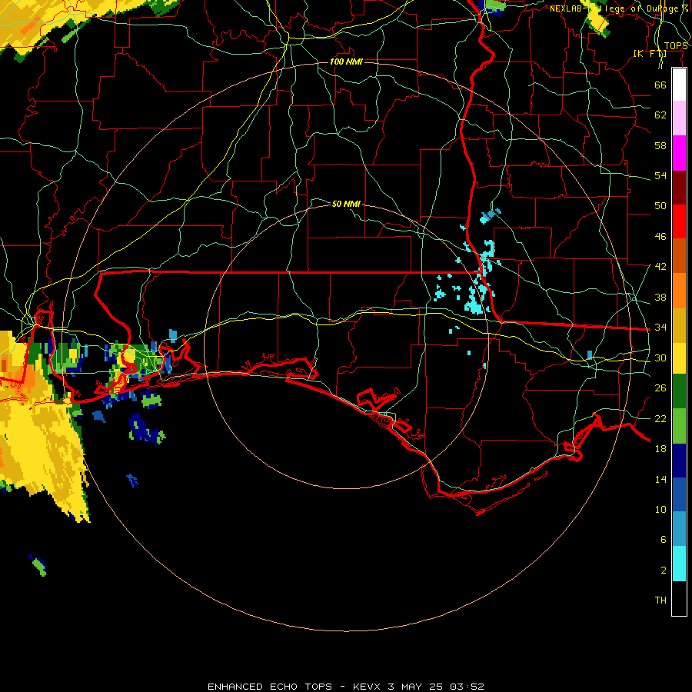This screenshot has width=692, height=692.
Task: Click the '58' legend value
Action: (x=660, y=145)
